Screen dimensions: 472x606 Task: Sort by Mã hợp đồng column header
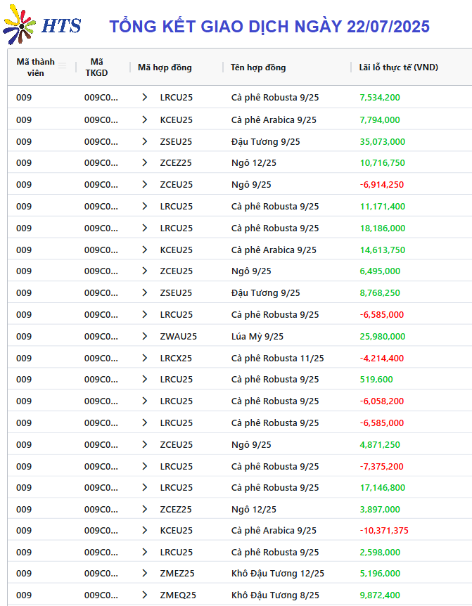165,67
